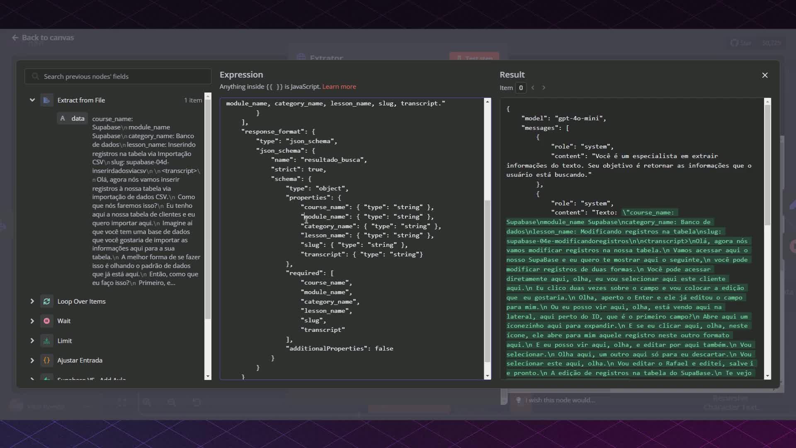Click the Wait node icon
Viewport: 796px width, 448px height.
tap(46, 321)
